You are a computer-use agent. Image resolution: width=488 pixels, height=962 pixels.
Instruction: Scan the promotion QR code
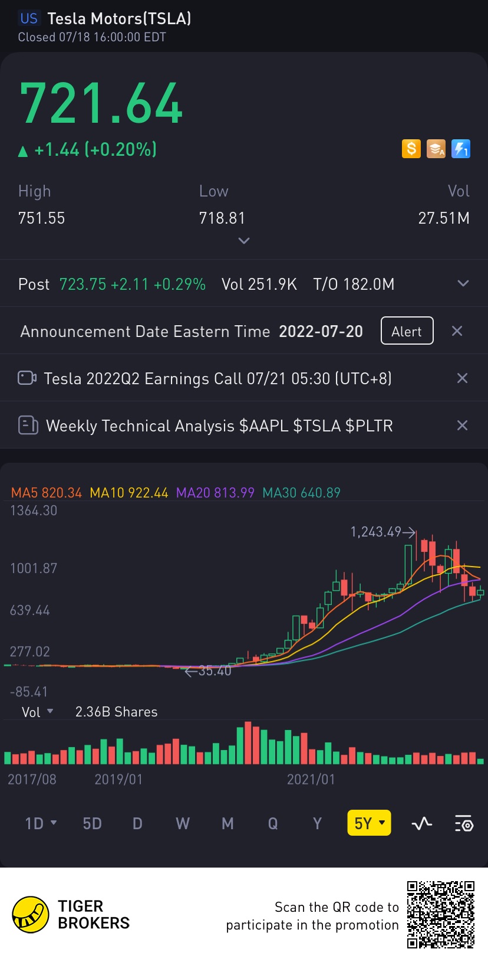click(441, 914)
